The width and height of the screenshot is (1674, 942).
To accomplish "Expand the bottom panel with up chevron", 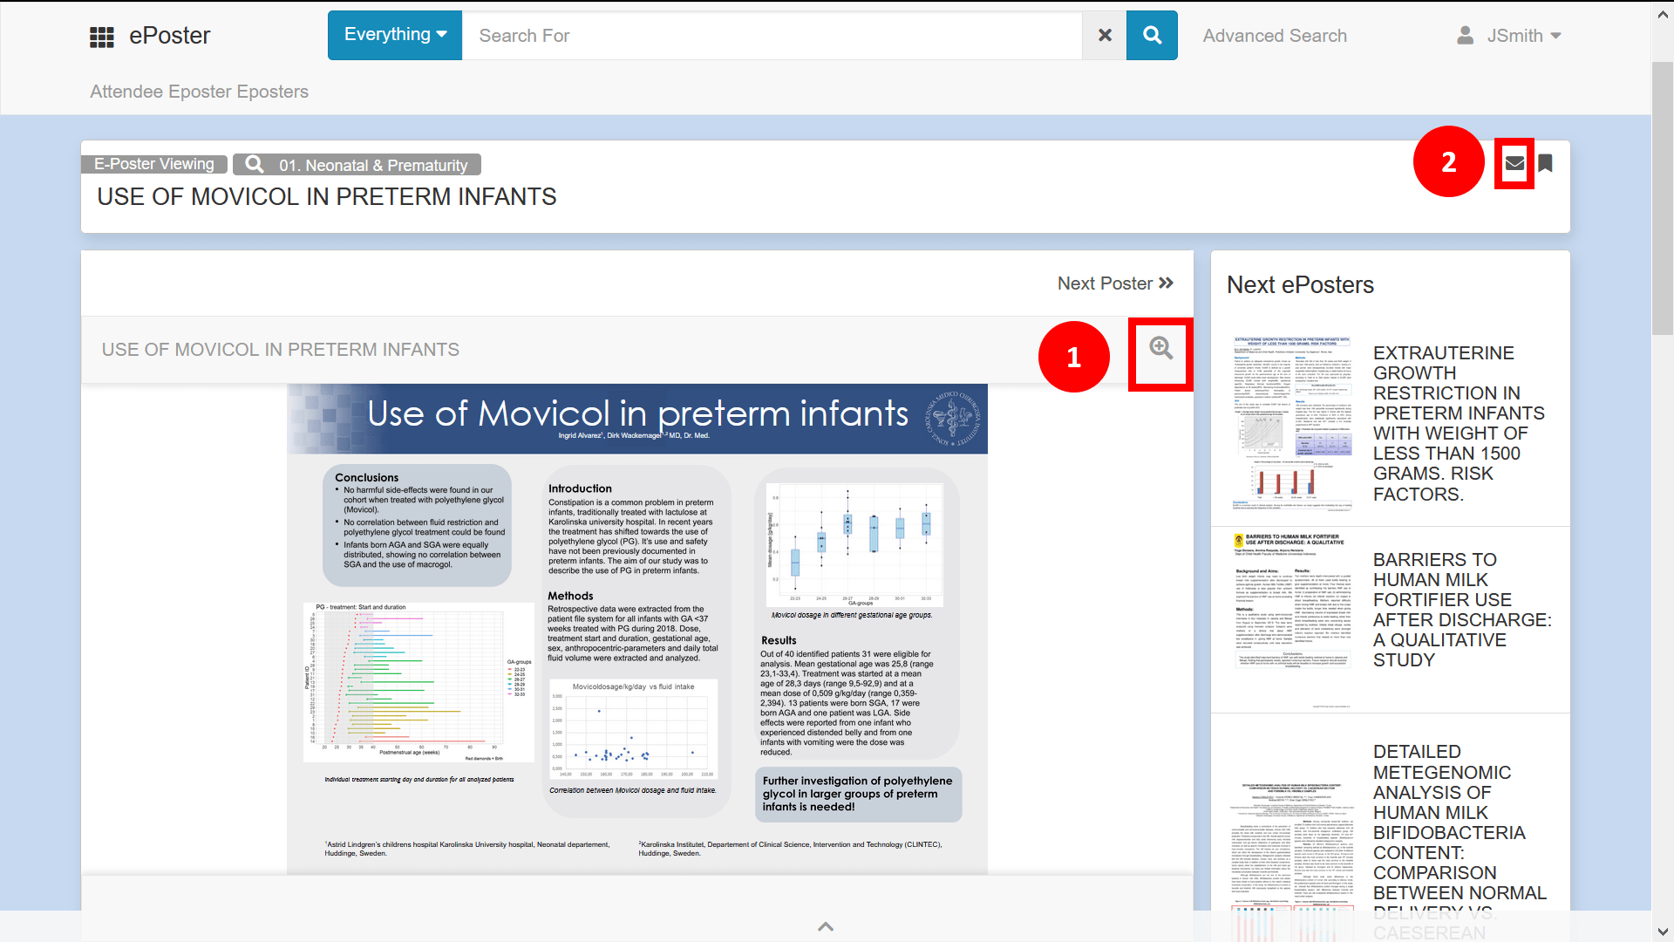I will click(x=826, y=926).
